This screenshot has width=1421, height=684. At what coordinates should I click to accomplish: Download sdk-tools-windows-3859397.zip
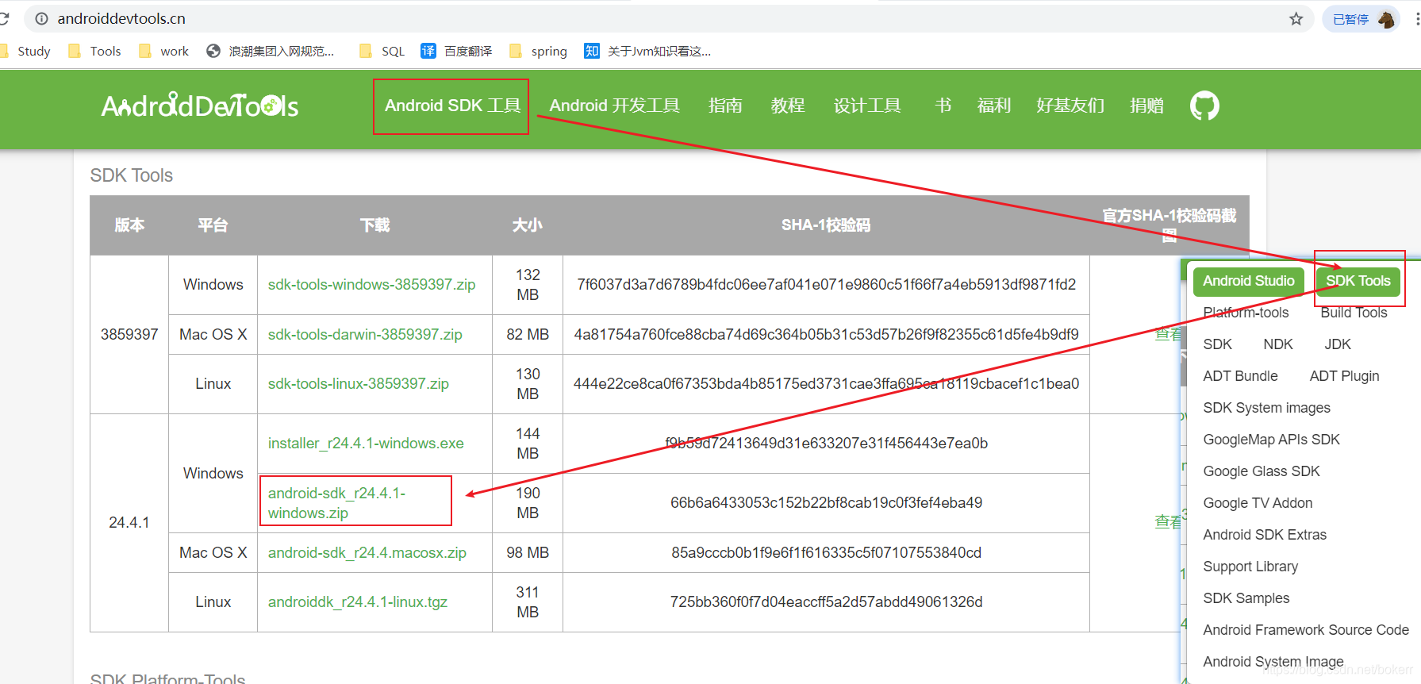pyautogui.click(x=371, y=285)
